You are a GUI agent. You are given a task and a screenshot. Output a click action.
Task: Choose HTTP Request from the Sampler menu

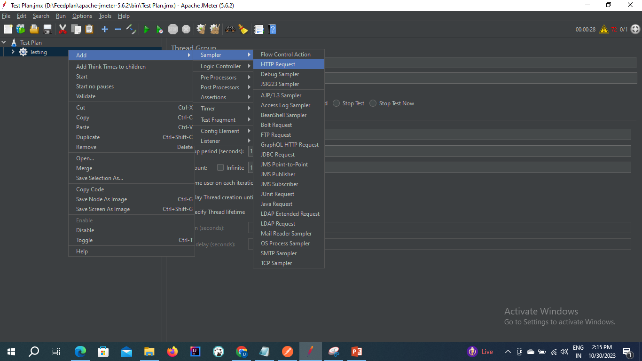289,64
